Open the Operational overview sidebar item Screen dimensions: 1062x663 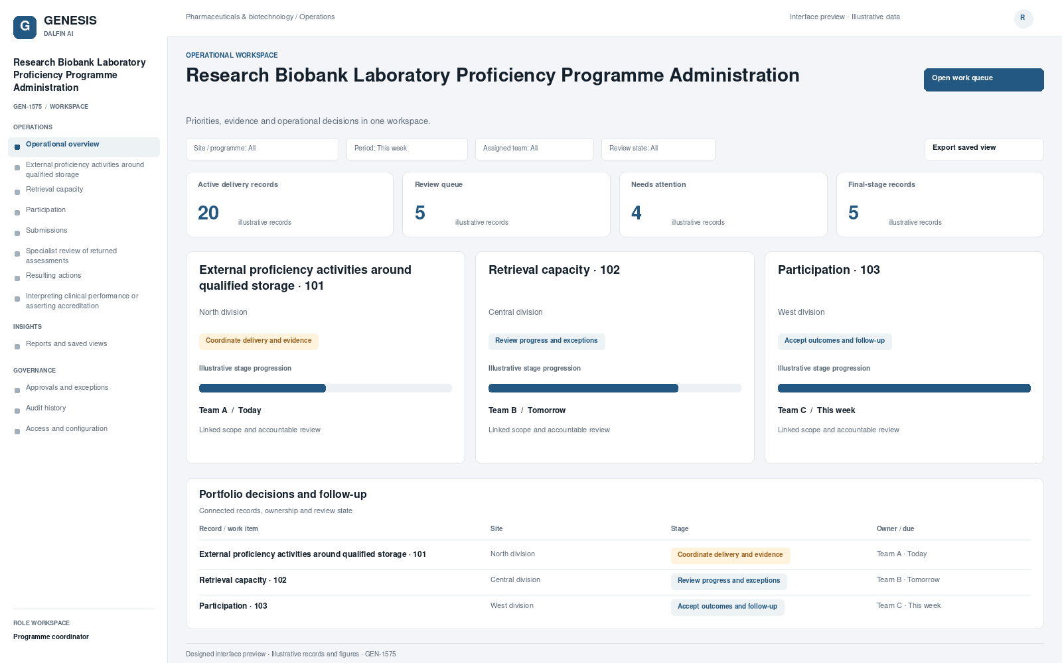click(84, 147)
